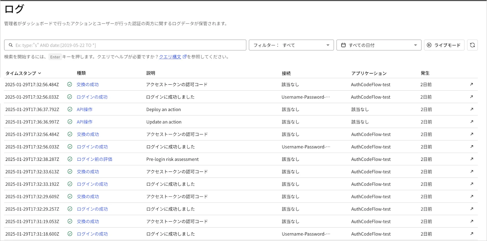The image size is (487, 241).
Task: Enable ライブモード
Action: [444, 45]
